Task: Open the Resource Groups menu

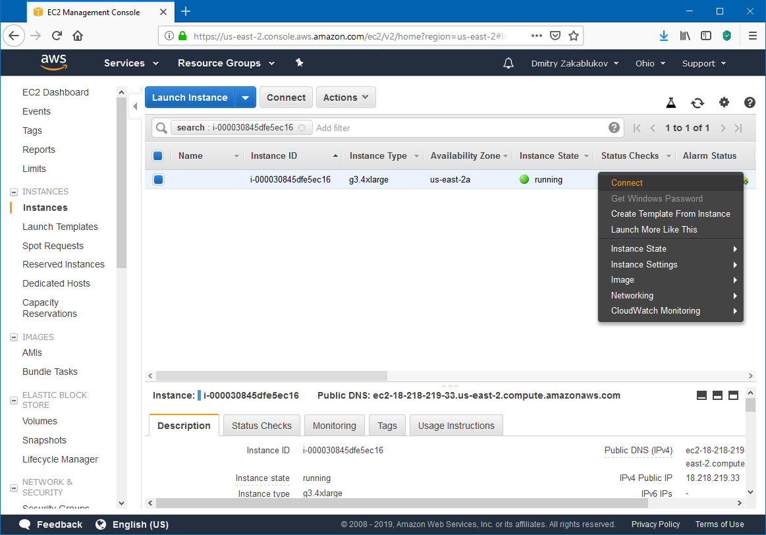Action: (226, 63)
